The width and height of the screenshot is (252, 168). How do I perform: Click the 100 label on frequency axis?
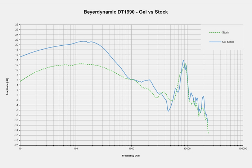click(76, 148)
